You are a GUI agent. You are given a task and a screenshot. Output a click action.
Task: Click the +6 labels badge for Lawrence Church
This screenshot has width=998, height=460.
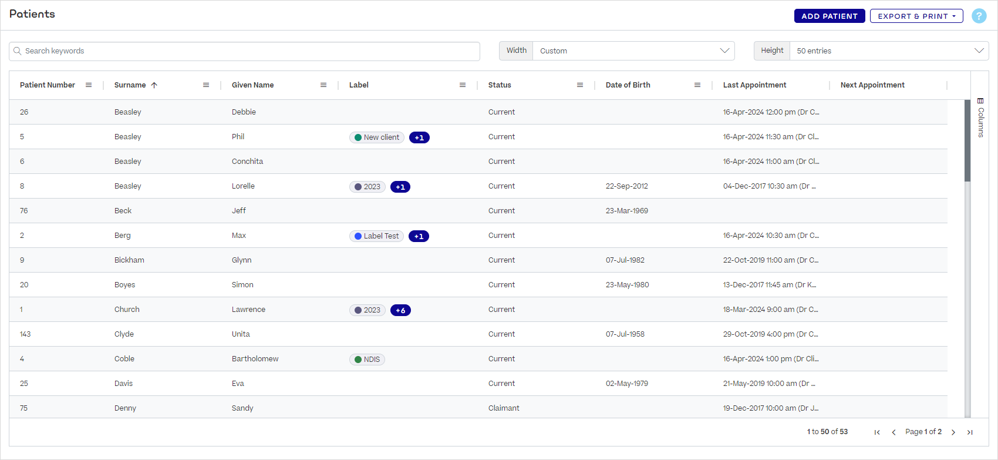[400, 310]
